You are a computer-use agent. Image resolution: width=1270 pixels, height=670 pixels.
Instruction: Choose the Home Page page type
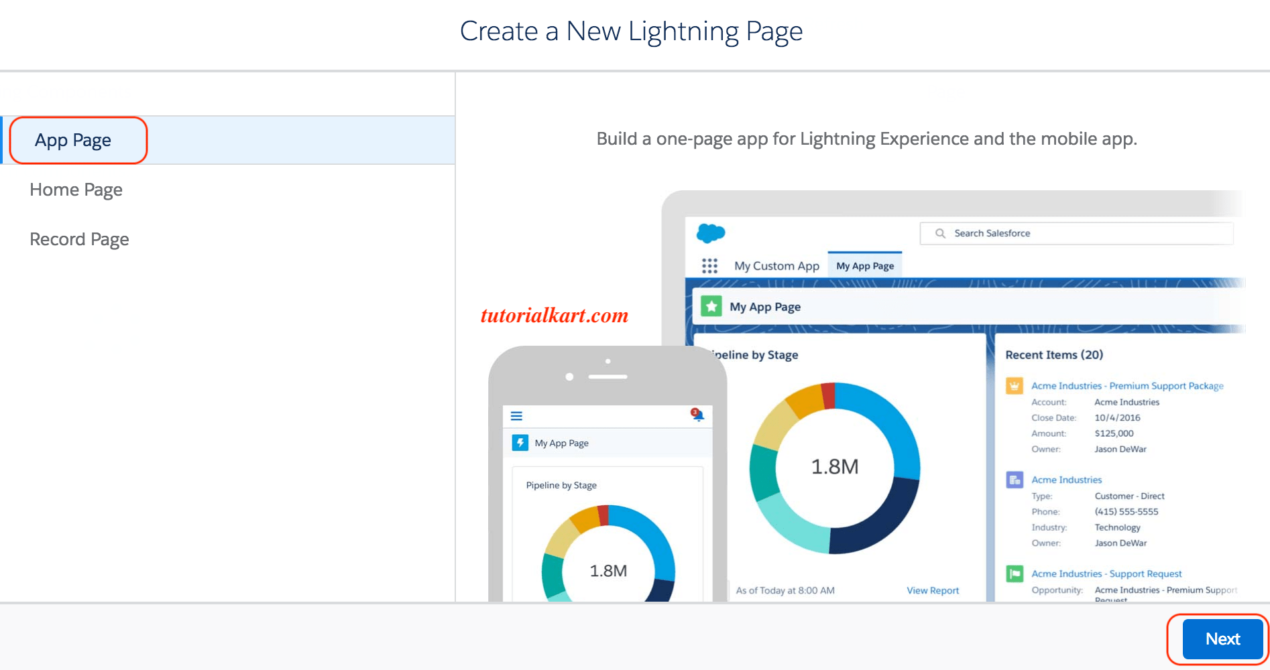pos(76,190)
